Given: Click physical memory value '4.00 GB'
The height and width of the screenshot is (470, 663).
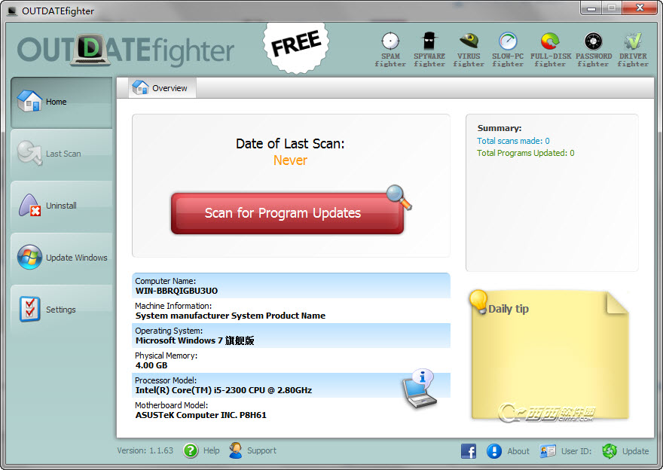Looking at the screenshot, I should tap(151, 365).
